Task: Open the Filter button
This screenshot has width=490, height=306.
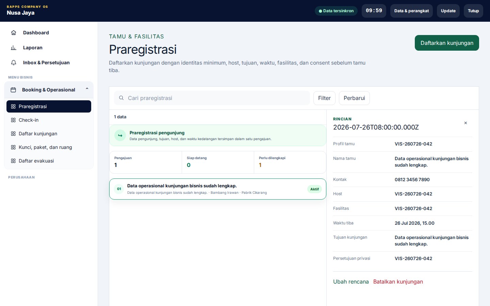Action: point(324,98)
